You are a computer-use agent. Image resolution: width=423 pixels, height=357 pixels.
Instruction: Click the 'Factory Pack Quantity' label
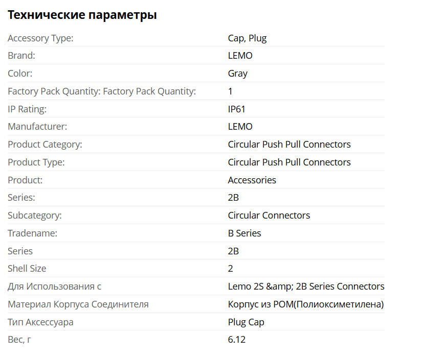pyautogui.click(x=102, y=91)
